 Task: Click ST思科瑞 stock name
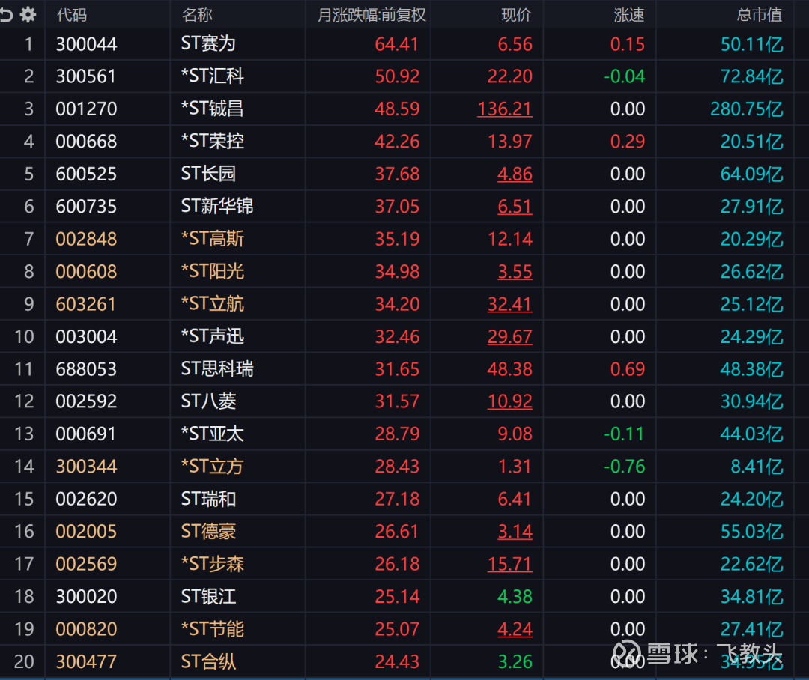coord(217,369)
